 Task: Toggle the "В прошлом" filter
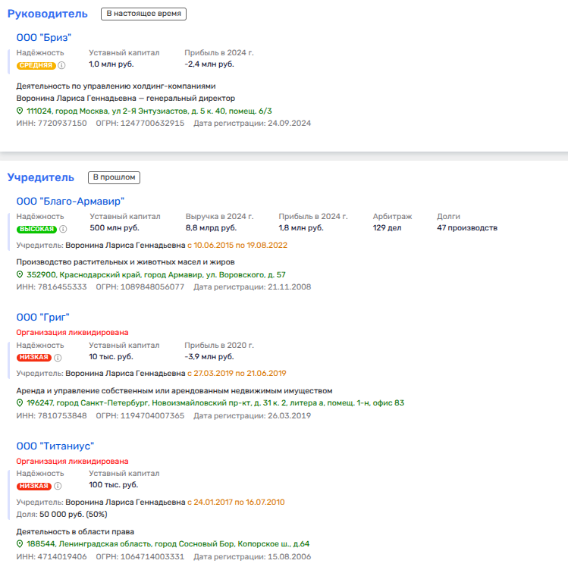click(x=114, y=177)
